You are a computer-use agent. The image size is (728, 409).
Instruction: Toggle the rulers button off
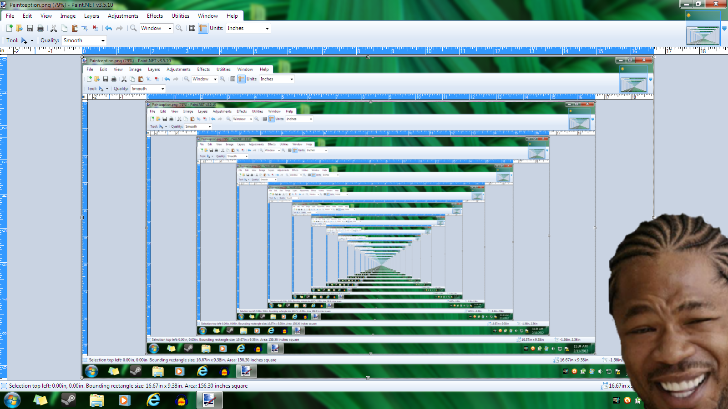click(x=203, y=28)
